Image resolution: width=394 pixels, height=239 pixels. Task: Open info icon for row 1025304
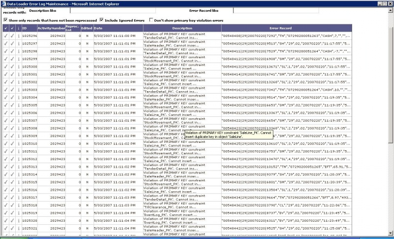[19, 98]
